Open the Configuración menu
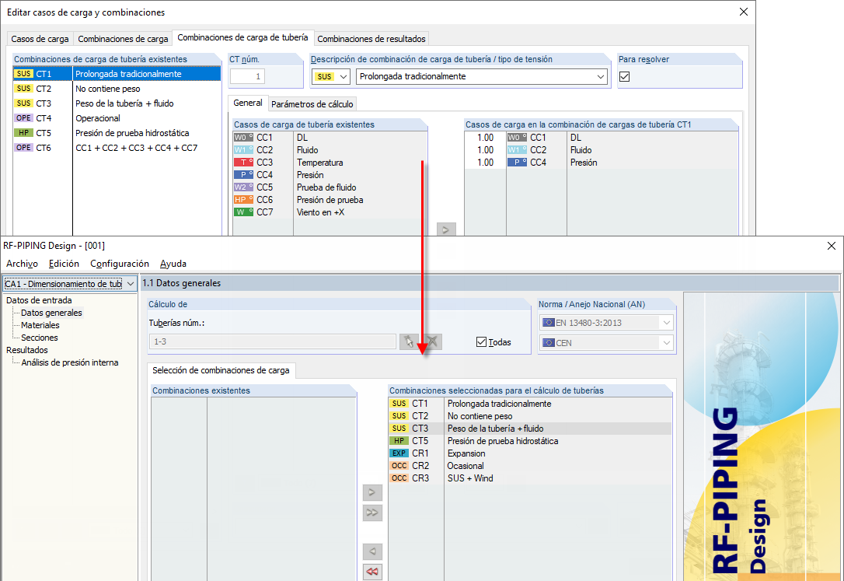844x581 pixels. (120, 264)
